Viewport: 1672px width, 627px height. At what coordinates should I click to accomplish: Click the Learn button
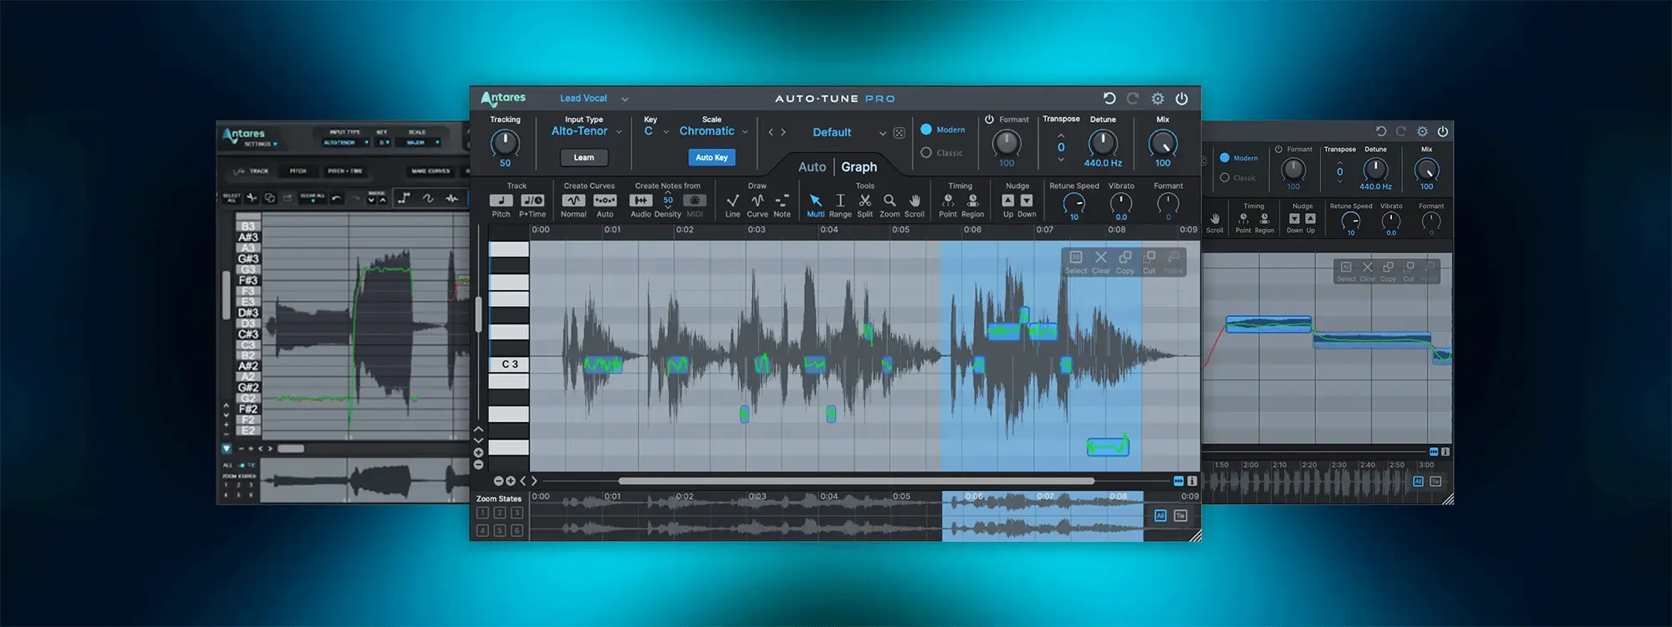click(x=584, y=157)
